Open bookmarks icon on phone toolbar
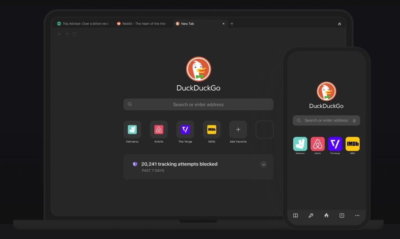Viewport: 400px width, 239px height. [x=296, y=215]
